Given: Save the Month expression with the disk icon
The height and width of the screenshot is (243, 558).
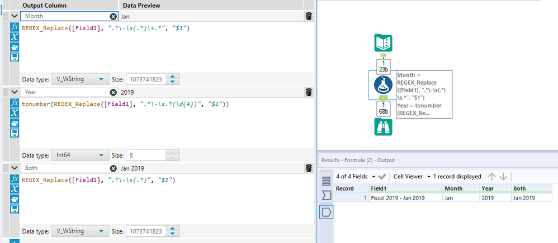Looking at the screenshot, I should click(14, 57).
